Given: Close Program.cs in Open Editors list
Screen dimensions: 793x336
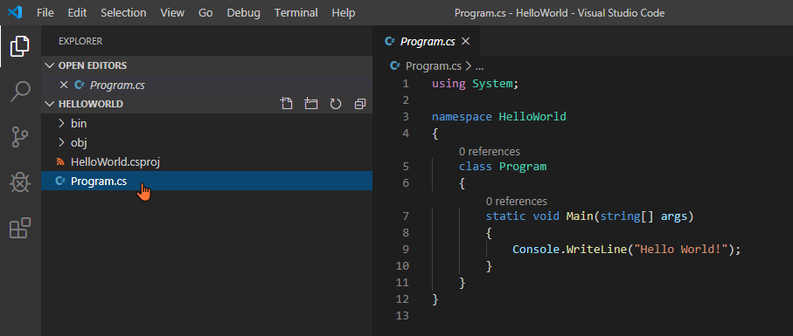Looking at the screenshot, I should (x=64, y=85).
